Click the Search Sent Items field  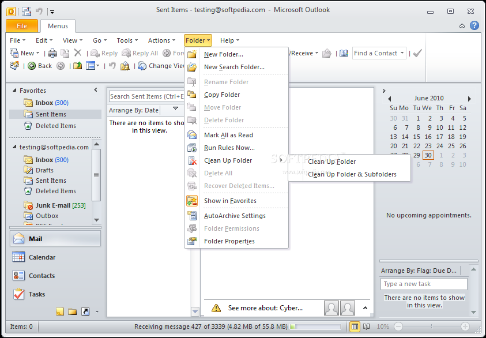point(146,96)
